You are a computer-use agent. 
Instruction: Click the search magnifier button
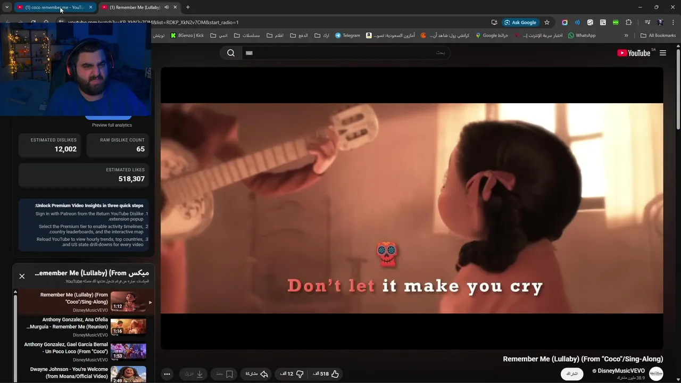[231, 53]
